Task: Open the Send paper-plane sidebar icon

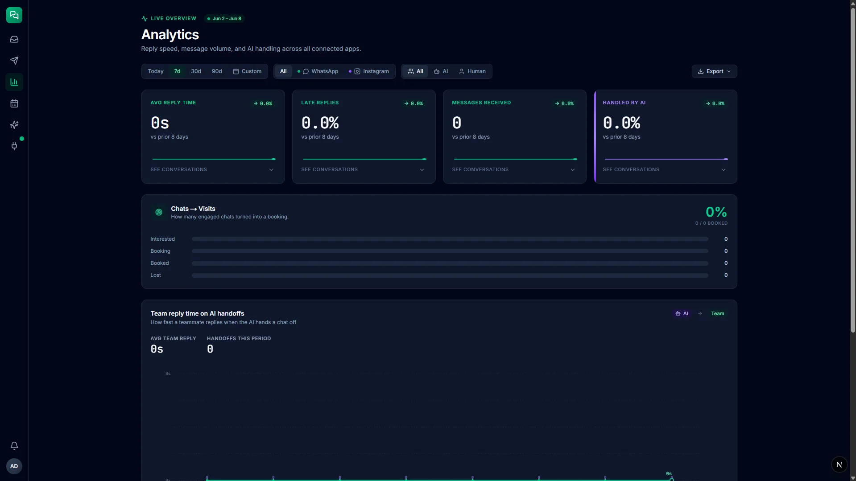Action: (x=14, y=61)
